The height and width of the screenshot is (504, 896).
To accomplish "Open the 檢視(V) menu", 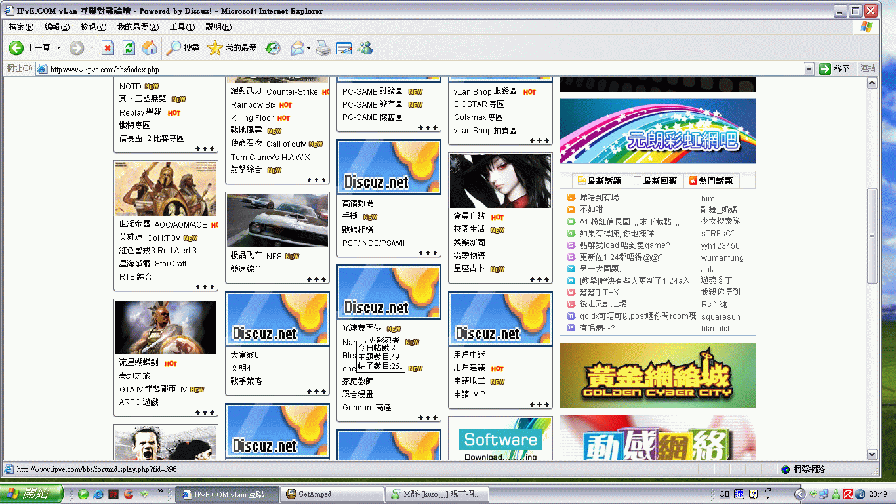I will tap(92, 27).
